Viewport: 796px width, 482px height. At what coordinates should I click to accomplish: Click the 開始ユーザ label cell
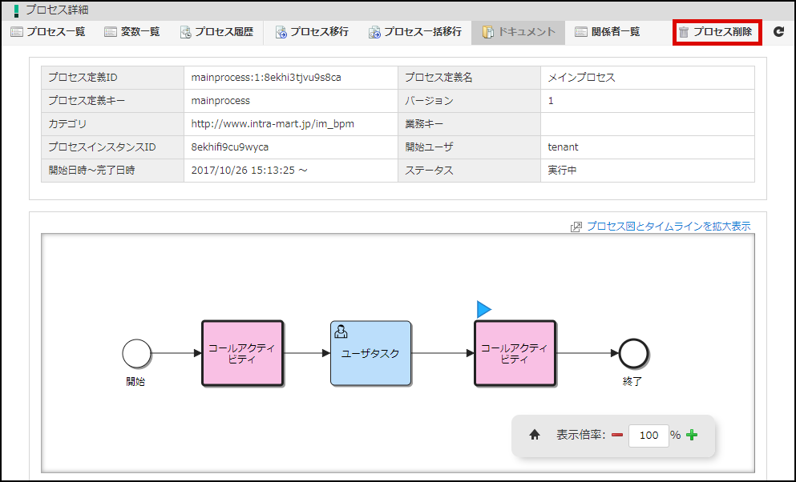(469, 147)
